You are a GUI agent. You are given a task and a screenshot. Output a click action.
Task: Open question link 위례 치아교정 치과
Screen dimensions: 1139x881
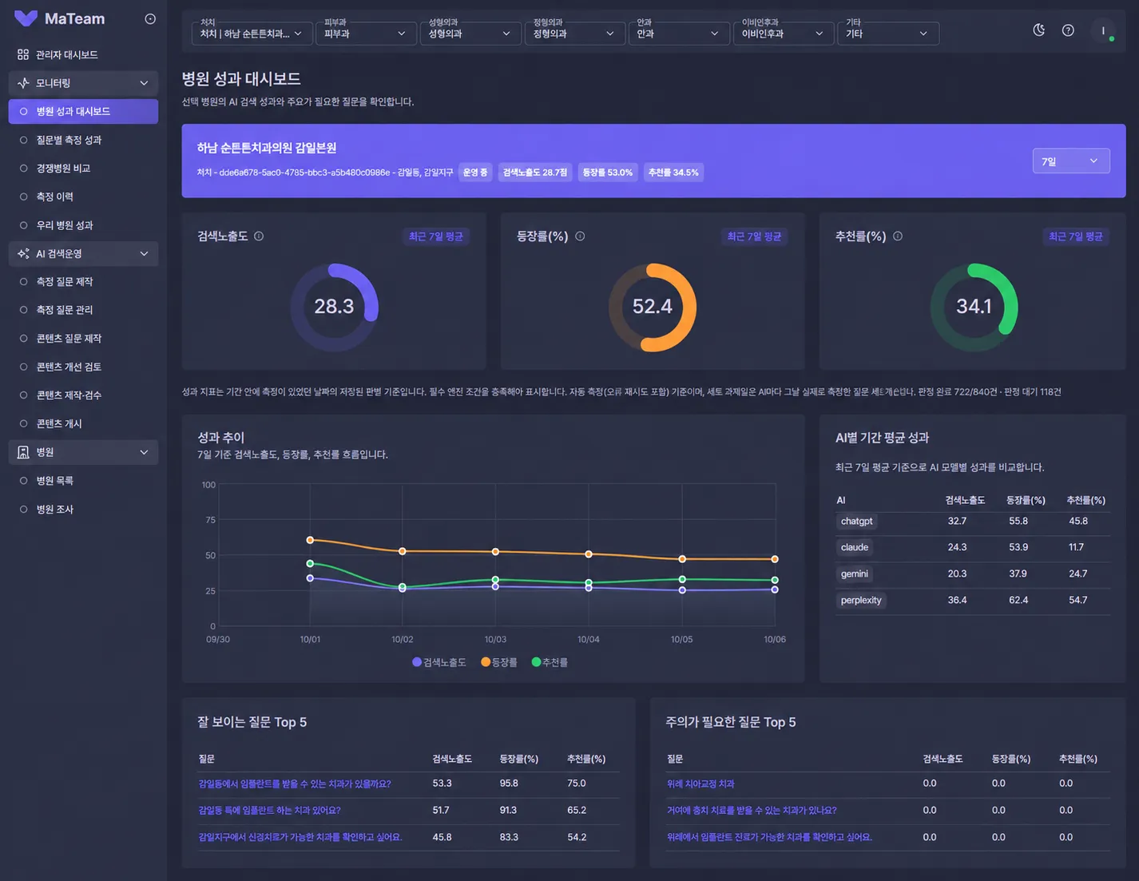(700, 784)
